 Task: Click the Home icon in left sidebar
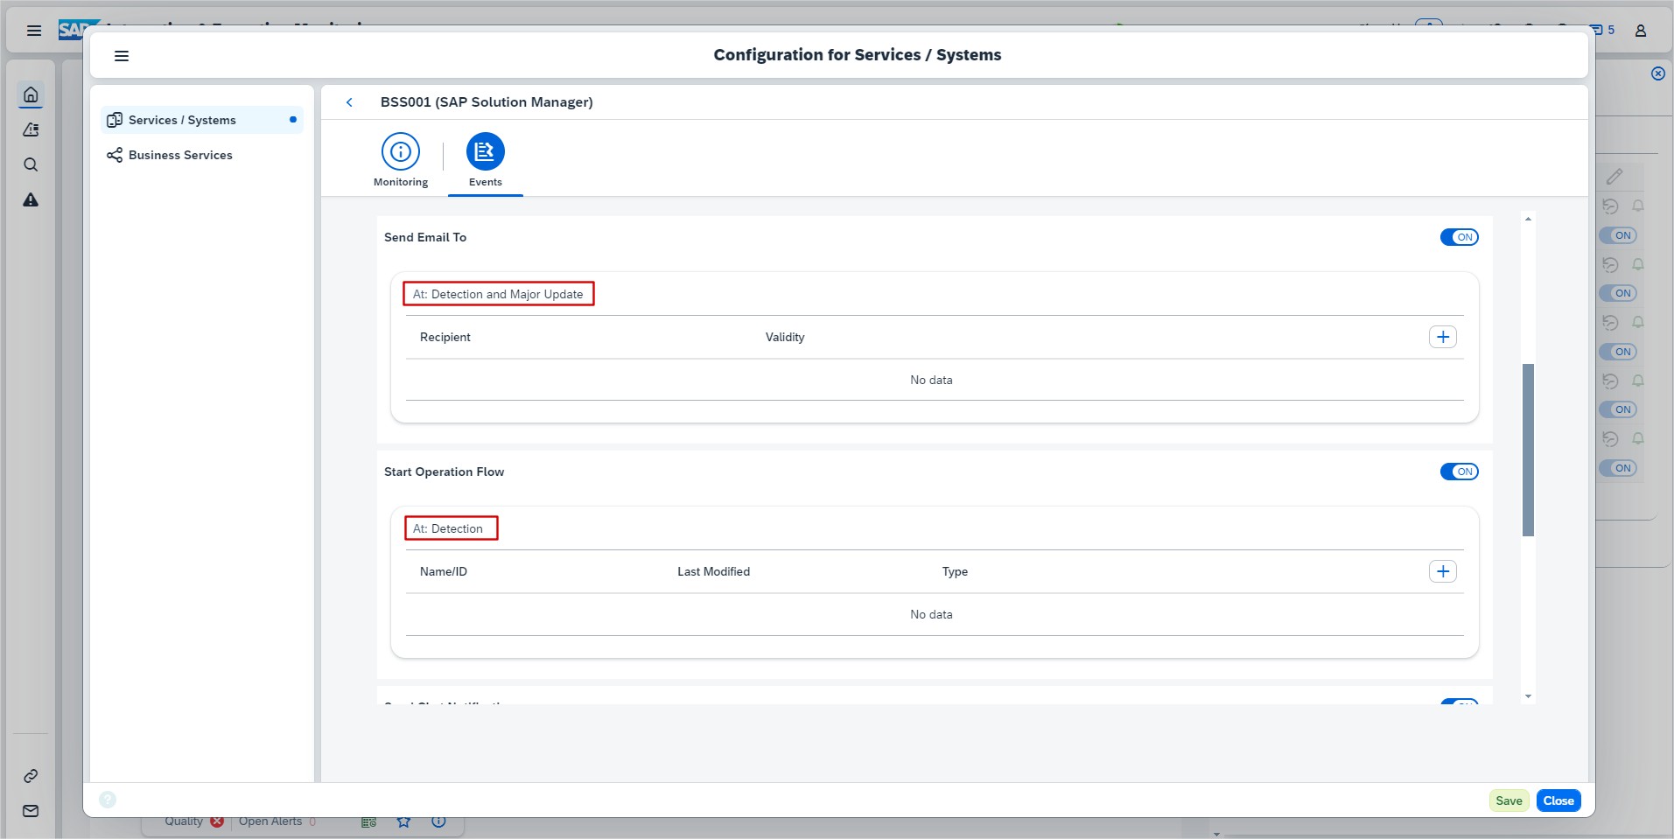pos(31,94)
